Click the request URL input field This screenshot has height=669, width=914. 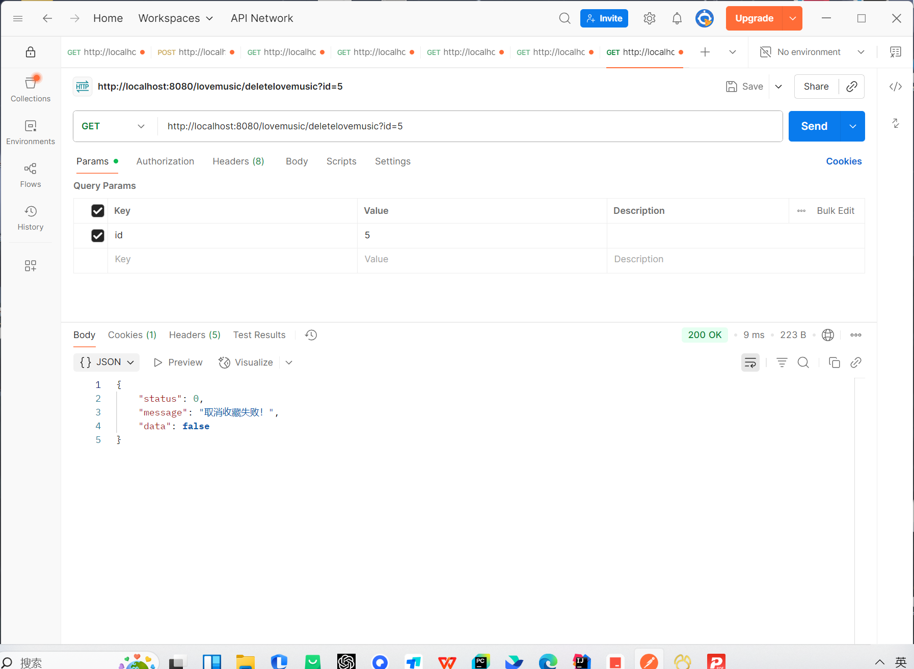[470, 126]
